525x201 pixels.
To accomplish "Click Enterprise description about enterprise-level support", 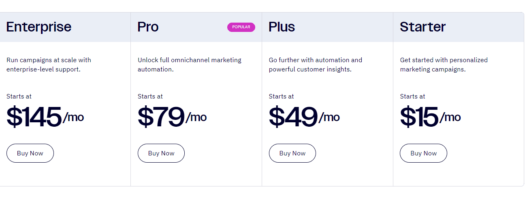I will (49, 65).
